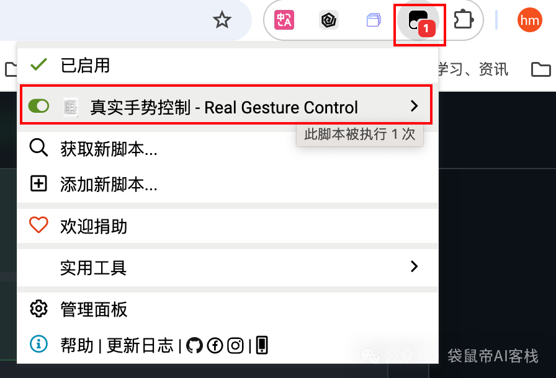556x378 pixels.
Task: Expand the Real Gesture Control submenu chevron
Action: coord(414,106)
